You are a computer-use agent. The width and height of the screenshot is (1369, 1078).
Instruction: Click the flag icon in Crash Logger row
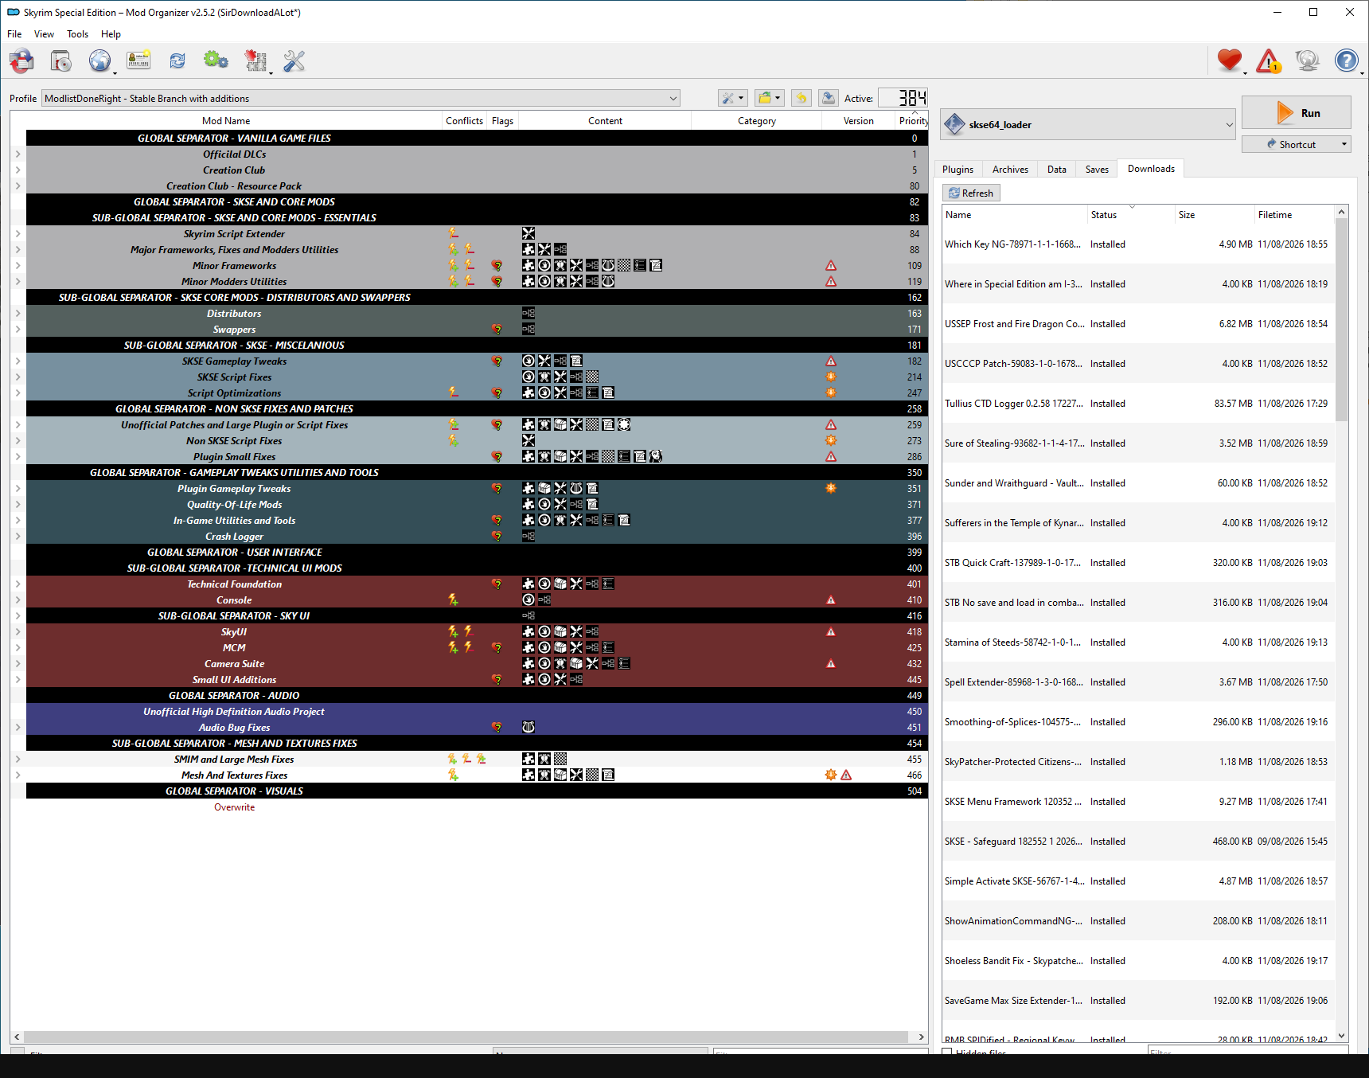click(497, 536)
